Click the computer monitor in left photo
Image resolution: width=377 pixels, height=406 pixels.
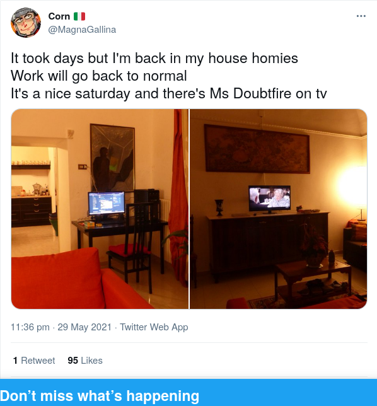point(107,204)
